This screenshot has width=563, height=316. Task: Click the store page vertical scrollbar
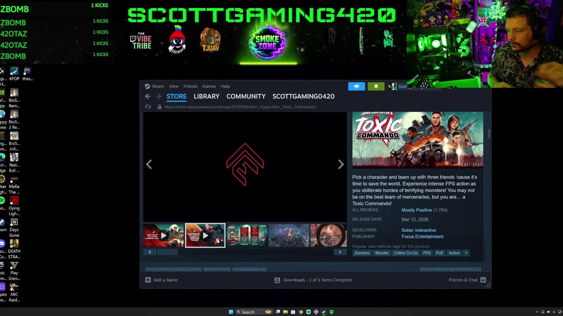(x=489, y=134)
